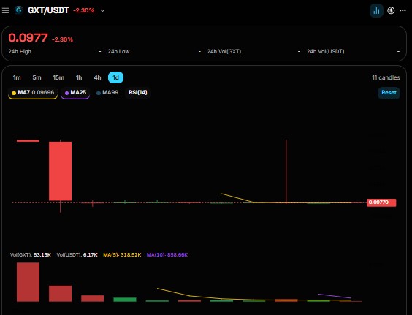Click the MA(10) volume readout
The height and width of the screenshot is (315, 412).
pyautogui.click(x=167, y=255)
